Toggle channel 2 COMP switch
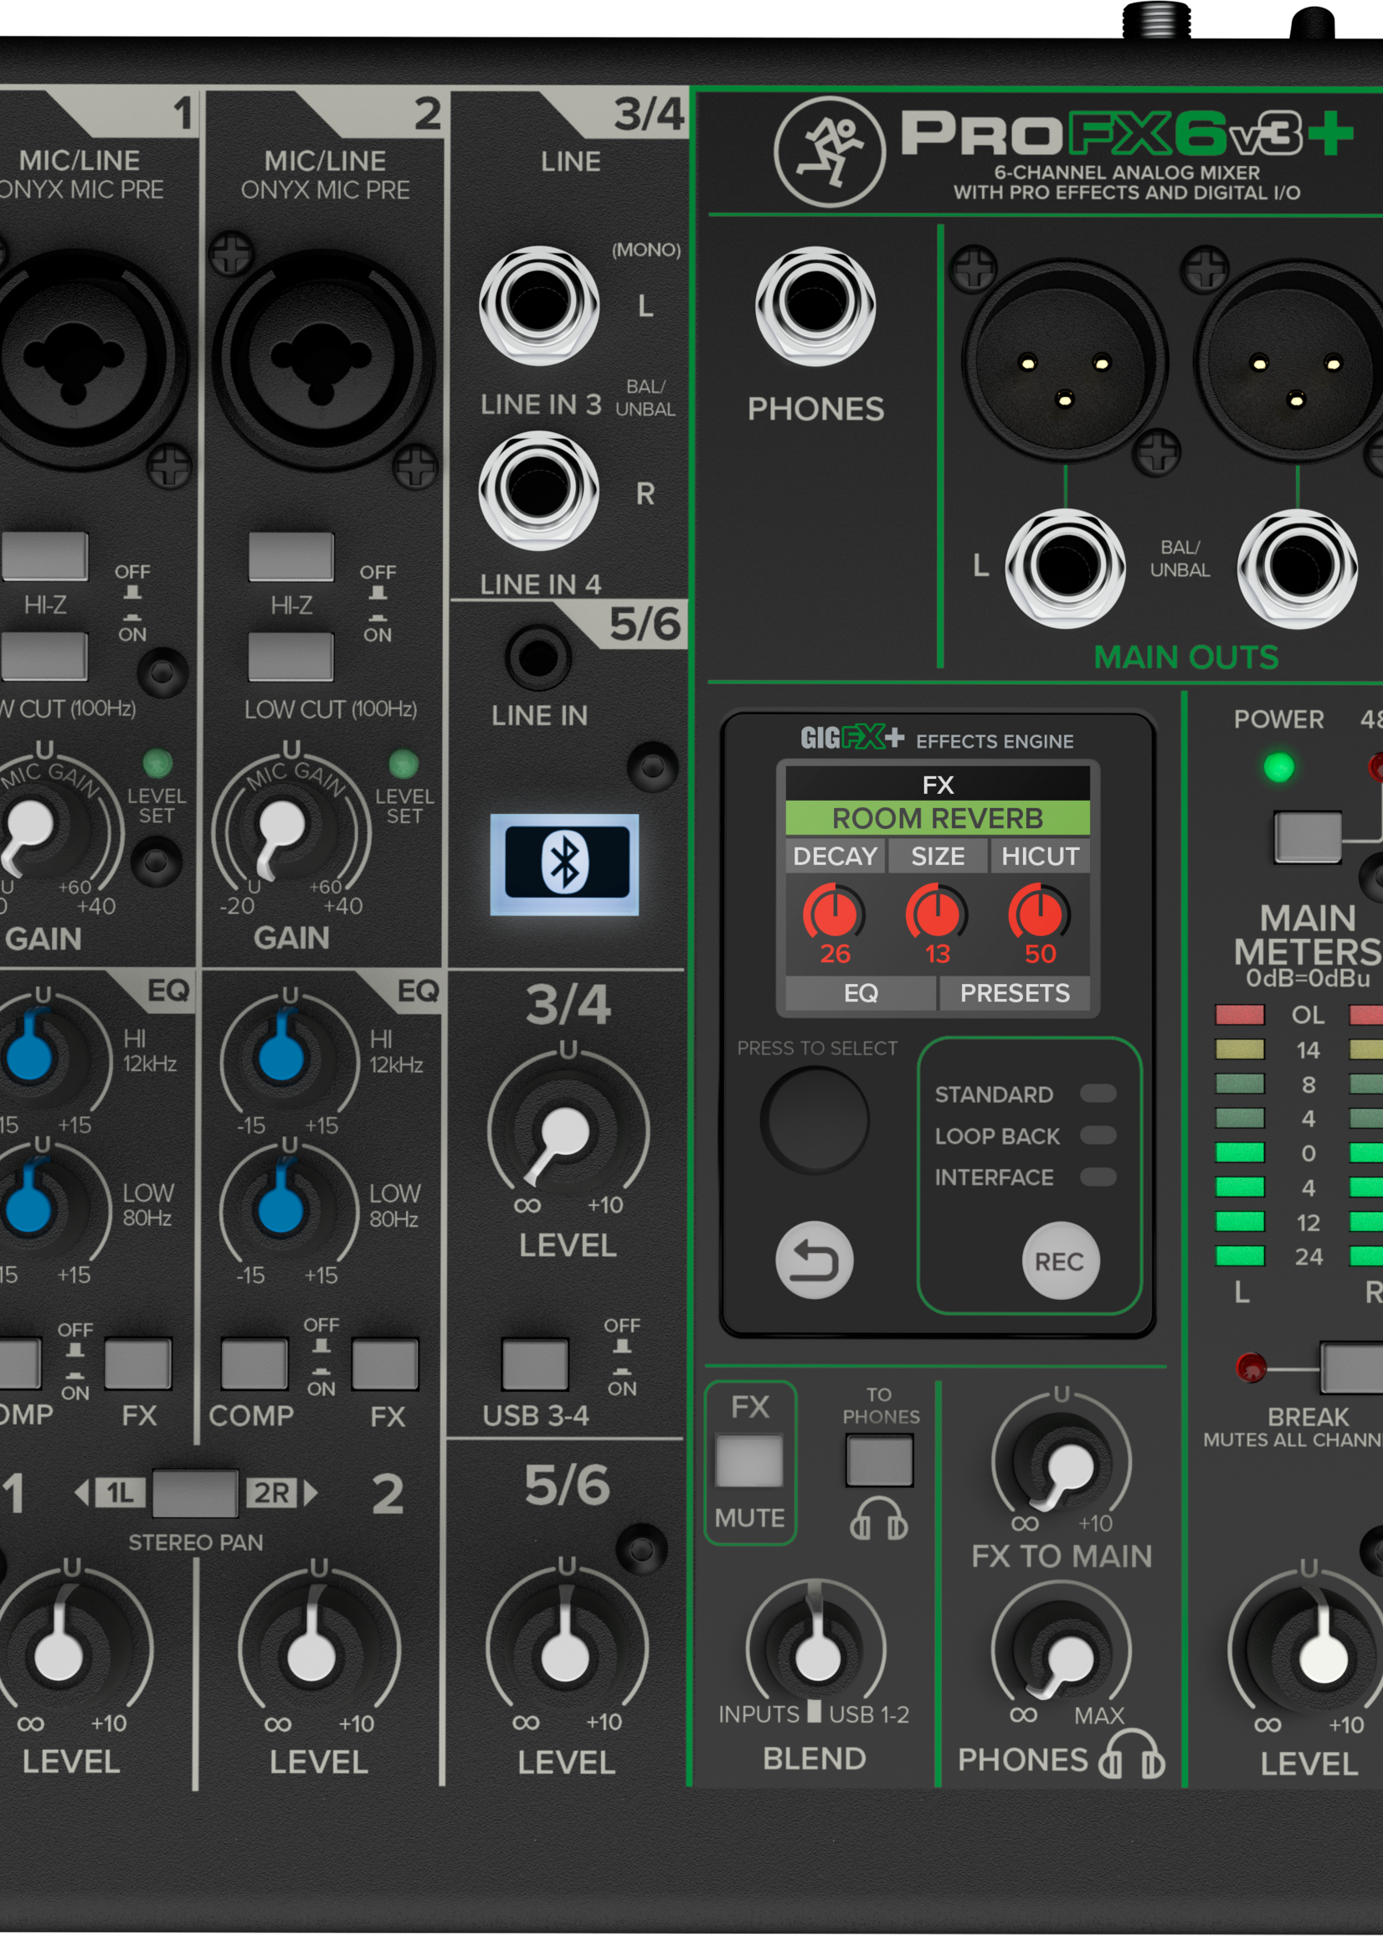The width and height of the screenshot is (1383, 1937). tap(254, 1363)
